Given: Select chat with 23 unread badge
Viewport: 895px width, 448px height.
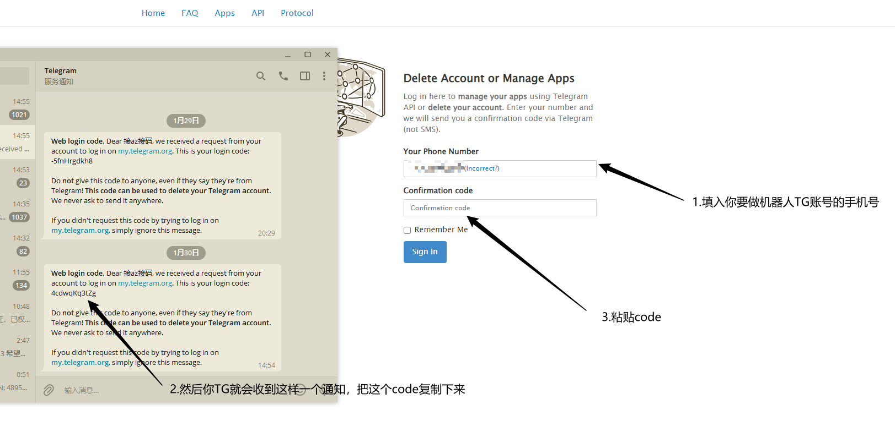Looking at the screenshot, I should [x=18, y=177].
